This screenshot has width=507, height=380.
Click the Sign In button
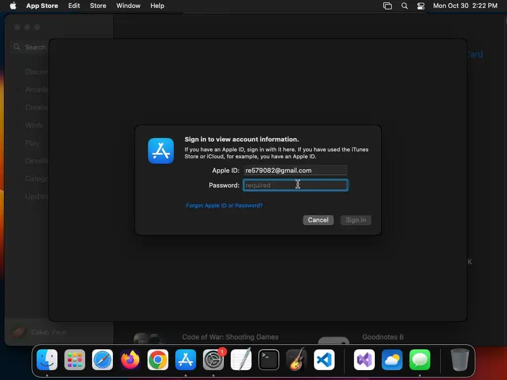point(355,220)
